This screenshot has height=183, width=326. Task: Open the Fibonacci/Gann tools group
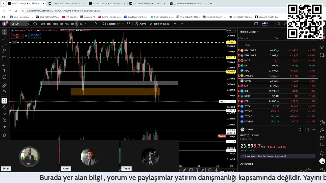[4, 45]
